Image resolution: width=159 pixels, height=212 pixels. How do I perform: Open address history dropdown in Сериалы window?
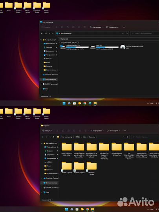(124, 137)
